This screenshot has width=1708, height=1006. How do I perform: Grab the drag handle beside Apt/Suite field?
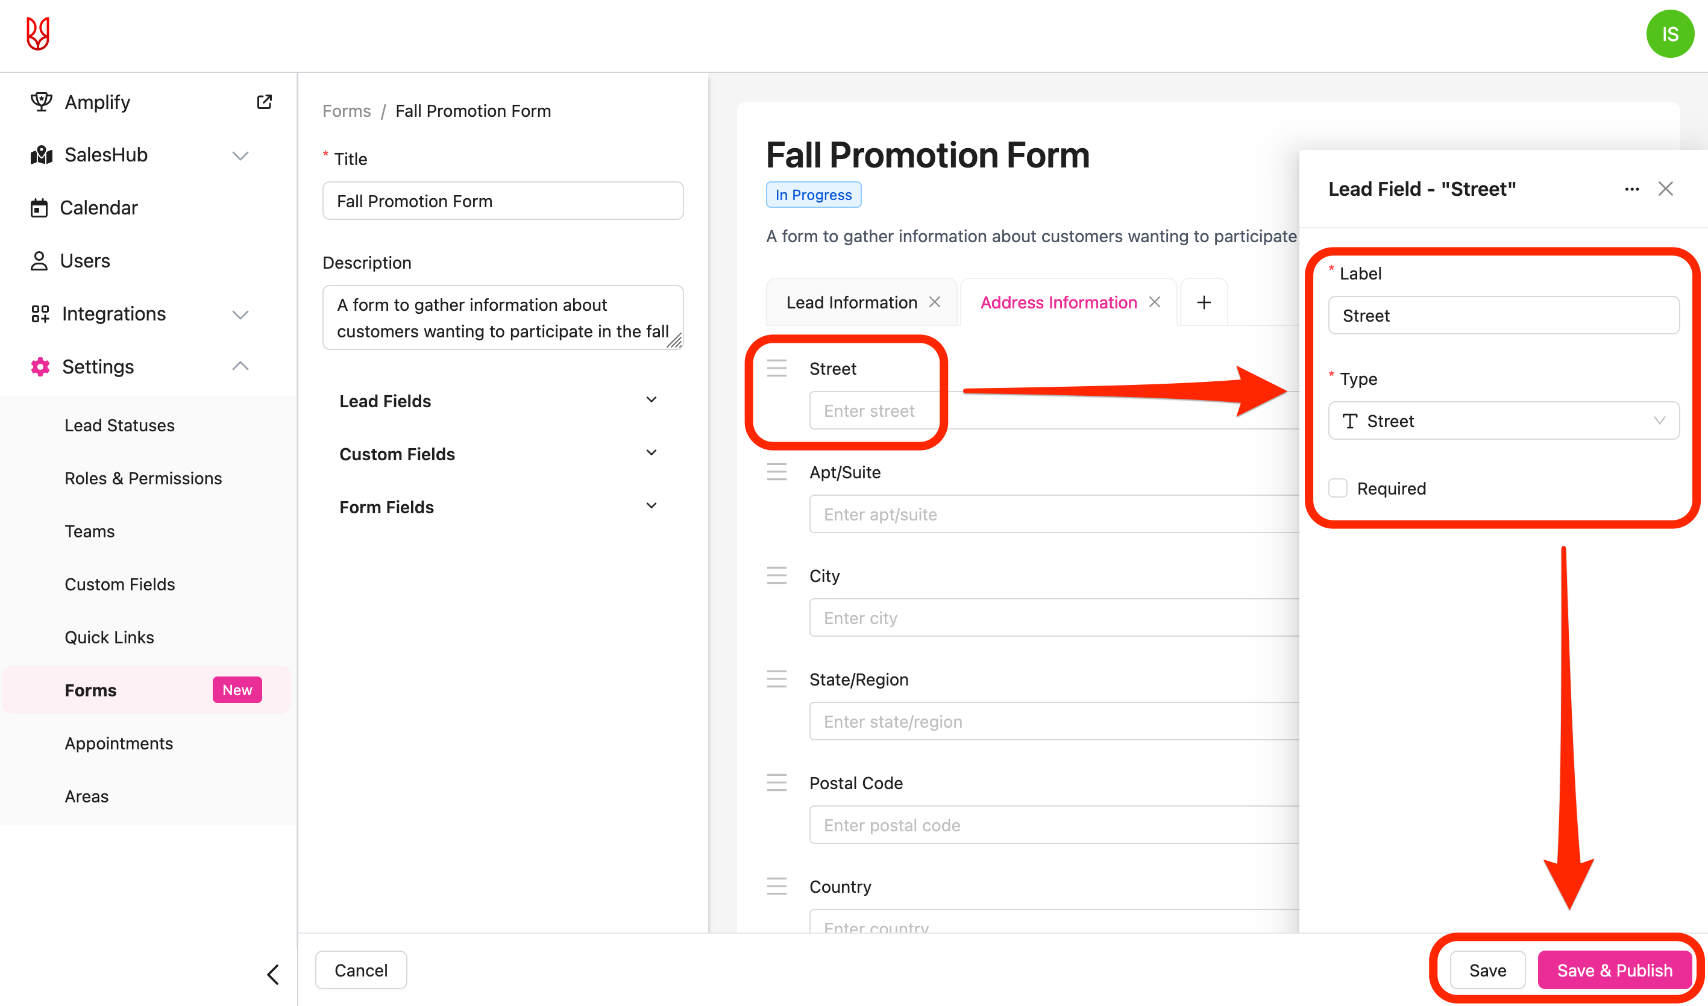776,472
